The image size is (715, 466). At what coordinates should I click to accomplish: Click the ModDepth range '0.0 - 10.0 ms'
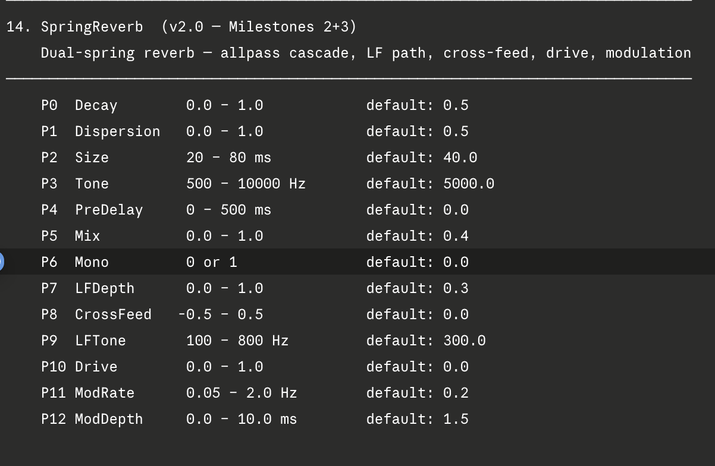pyautogui.click(x=242, y=419)
